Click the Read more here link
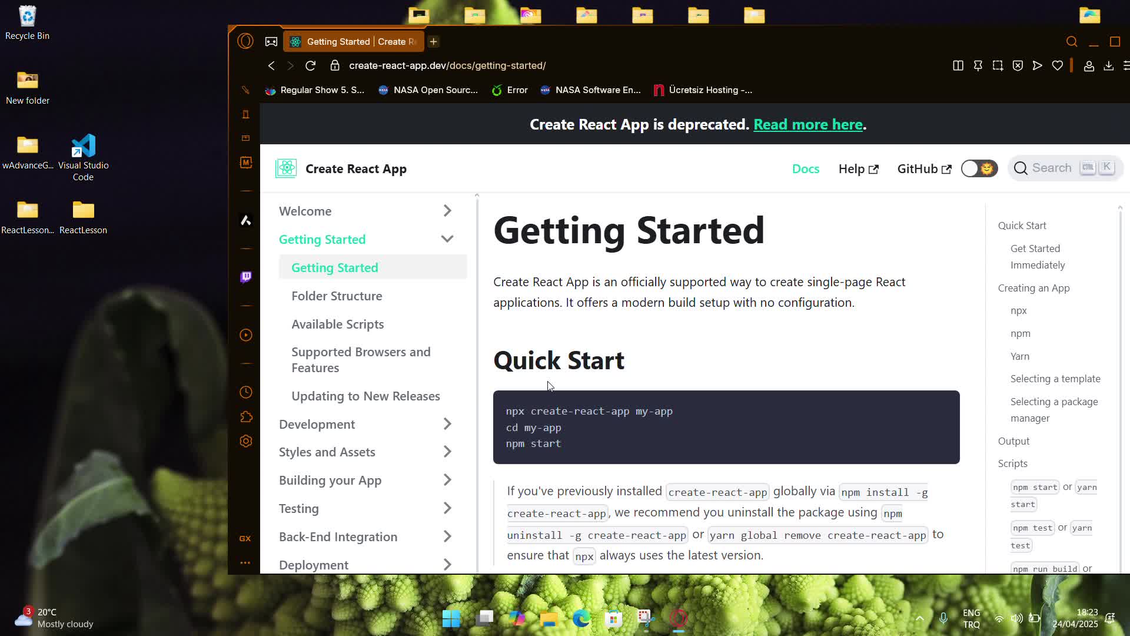The height and width of the screenshot is (636, 1130). pyautogui.click(x=808, y=124)
